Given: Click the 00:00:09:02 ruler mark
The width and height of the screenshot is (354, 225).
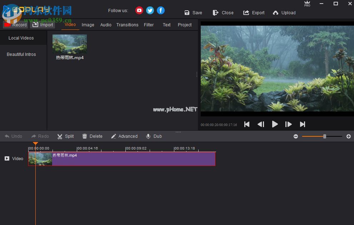Looking at the screenshot, I should click(x=136, y=148).
